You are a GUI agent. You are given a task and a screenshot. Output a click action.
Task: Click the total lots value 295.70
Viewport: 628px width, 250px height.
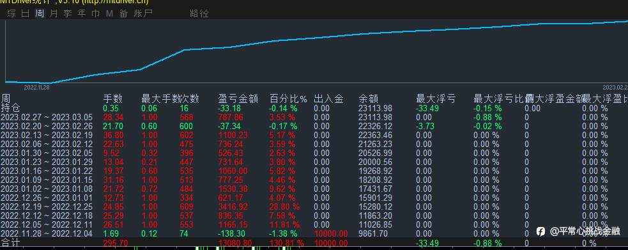116,243
